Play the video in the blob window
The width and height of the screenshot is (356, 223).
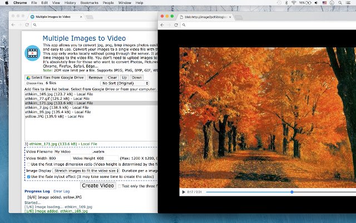pos(184,192)
